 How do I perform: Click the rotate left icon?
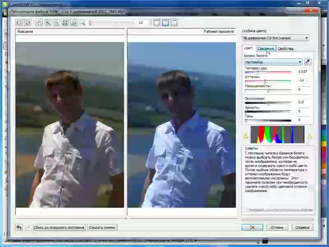tap(19, 23)
